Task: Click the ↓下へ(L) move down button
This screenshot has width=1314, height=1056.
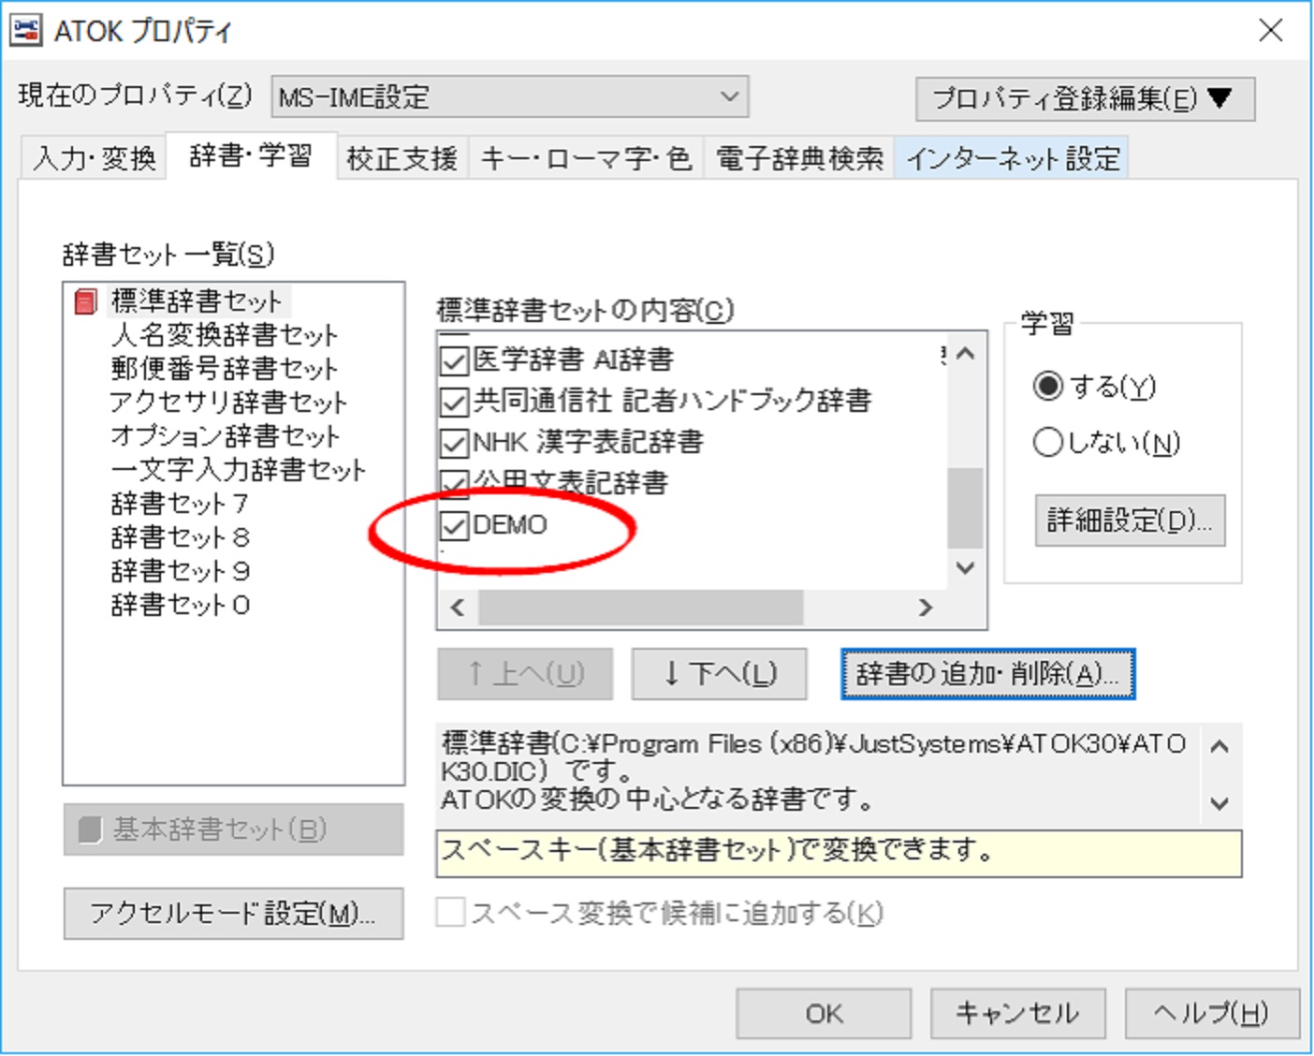Action: (719, 674)
